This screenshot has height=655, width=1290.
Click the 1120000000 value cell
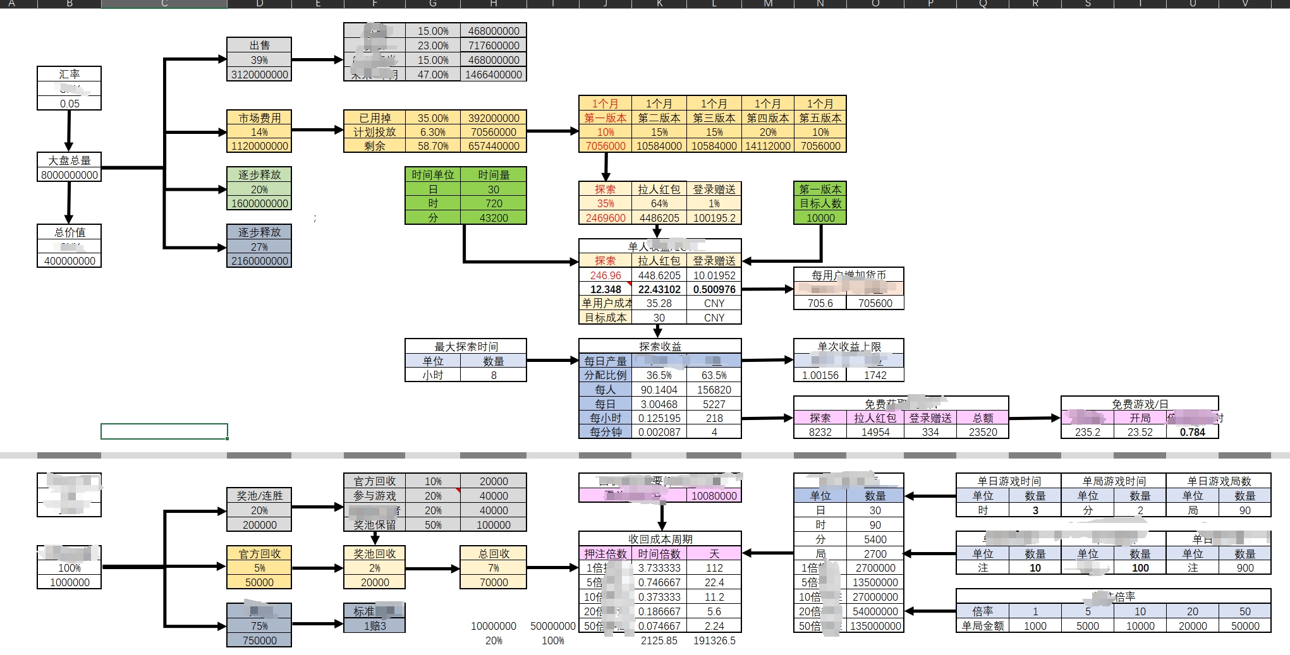coord(259,146)
